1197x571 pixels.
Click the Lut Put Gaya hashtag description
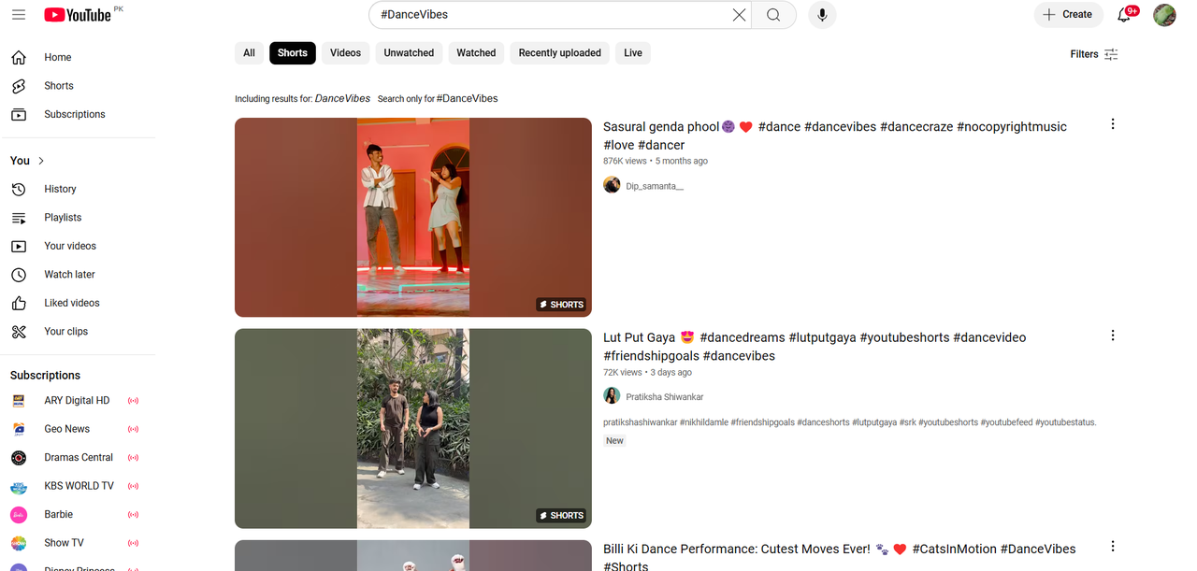click(x=850, y=422)
